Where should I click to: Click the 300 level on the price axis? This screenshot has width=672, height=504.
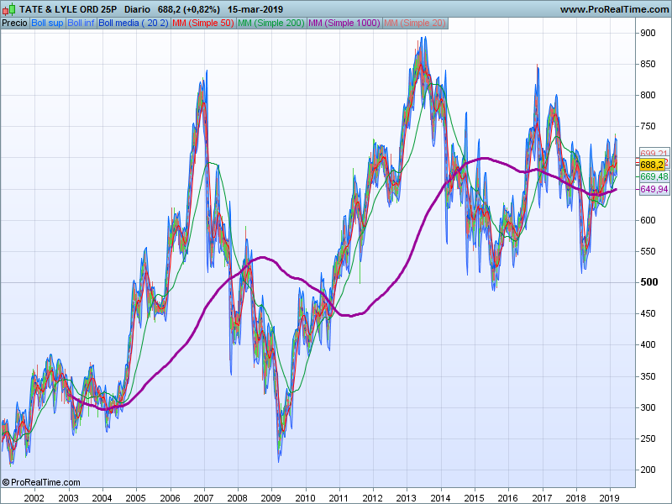coord(648,407)
